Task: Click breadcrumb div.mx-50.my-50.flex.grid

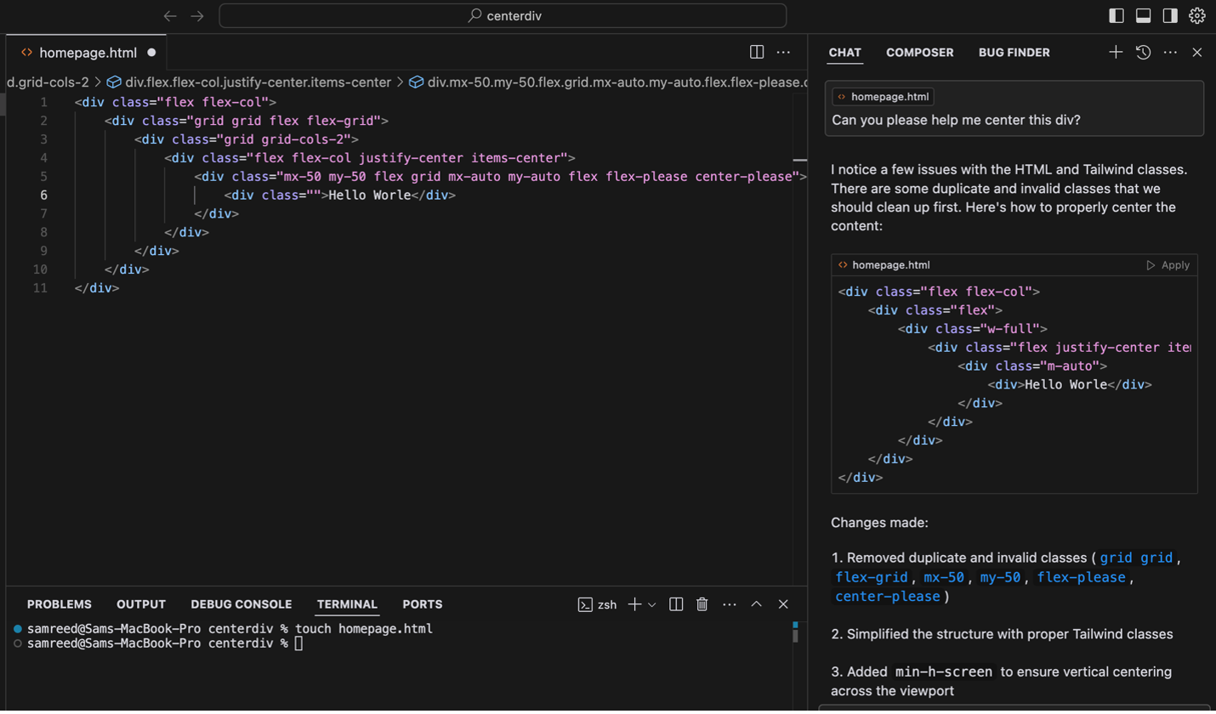Action: click(608, 82)
